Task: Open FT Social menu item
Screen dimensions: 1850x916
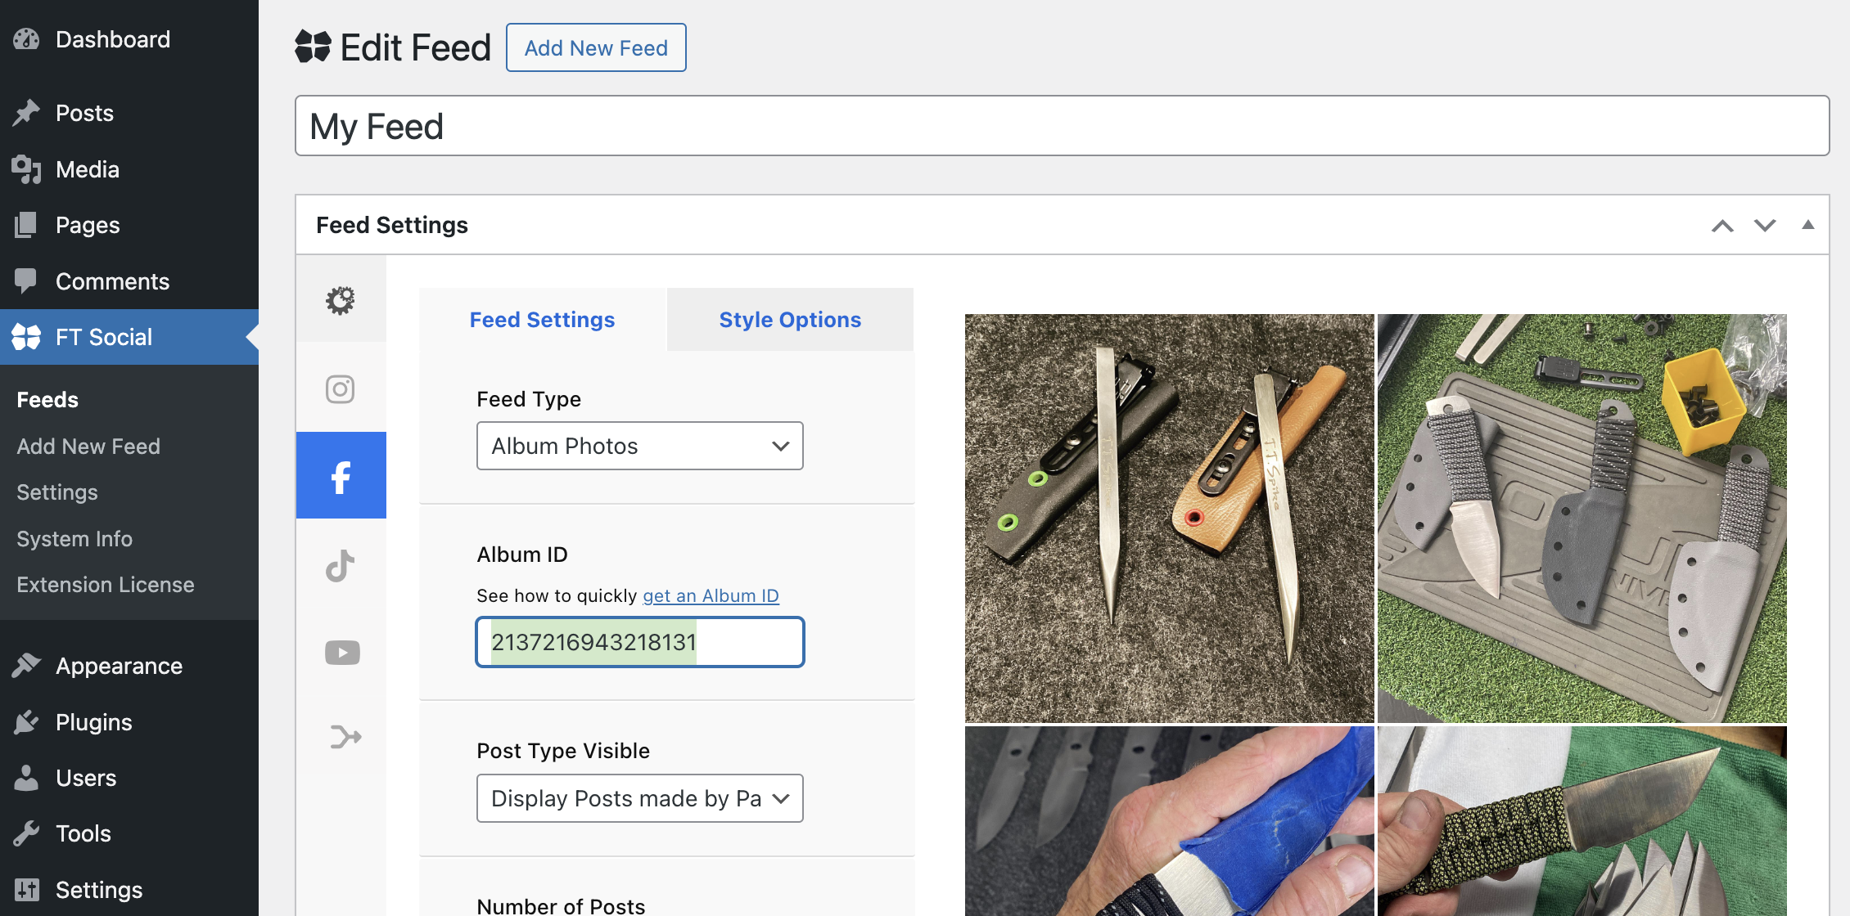Action: tap(129, 337)
